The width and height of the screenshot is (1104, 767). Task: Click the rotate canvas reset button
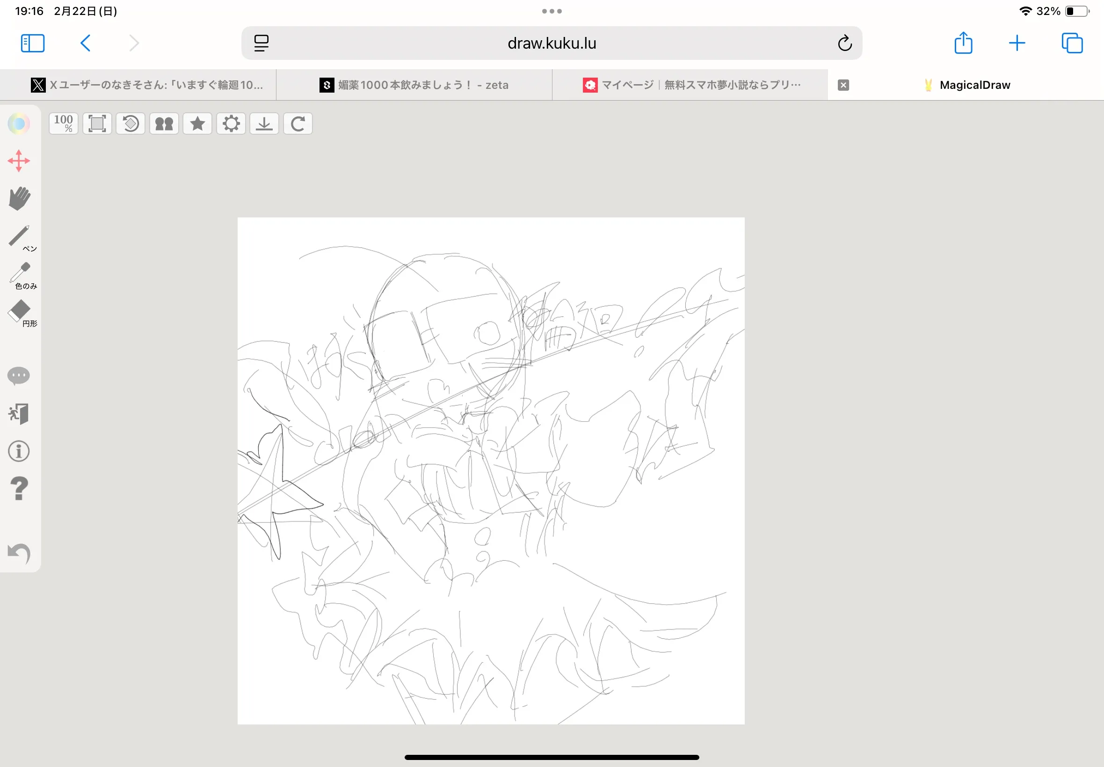coord(131,123)
